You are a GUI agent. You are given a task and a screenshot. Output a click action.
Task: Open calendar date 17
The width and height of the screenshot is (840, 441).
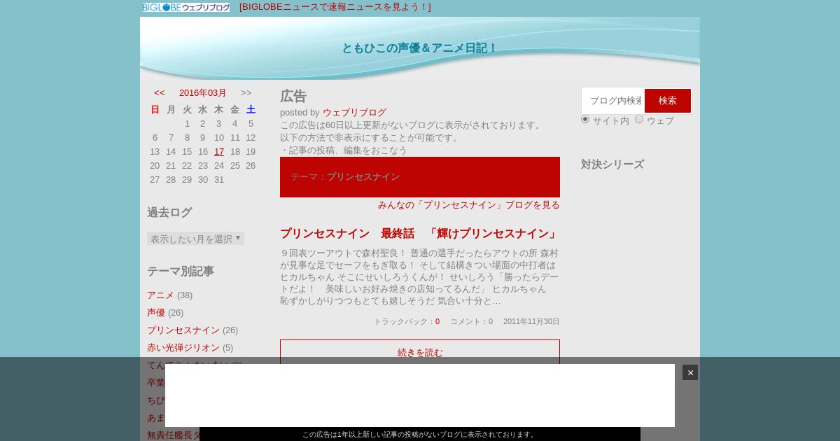(219, 151)
